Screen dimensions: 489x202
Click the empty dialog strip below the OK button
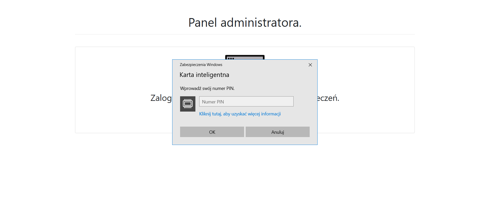[212, 141]
